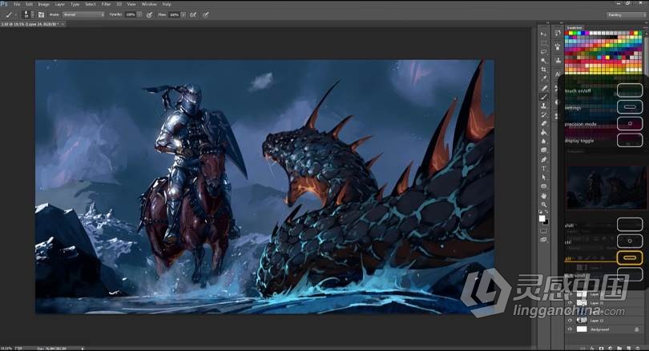Open the foreground color picker

coord(542,218)
